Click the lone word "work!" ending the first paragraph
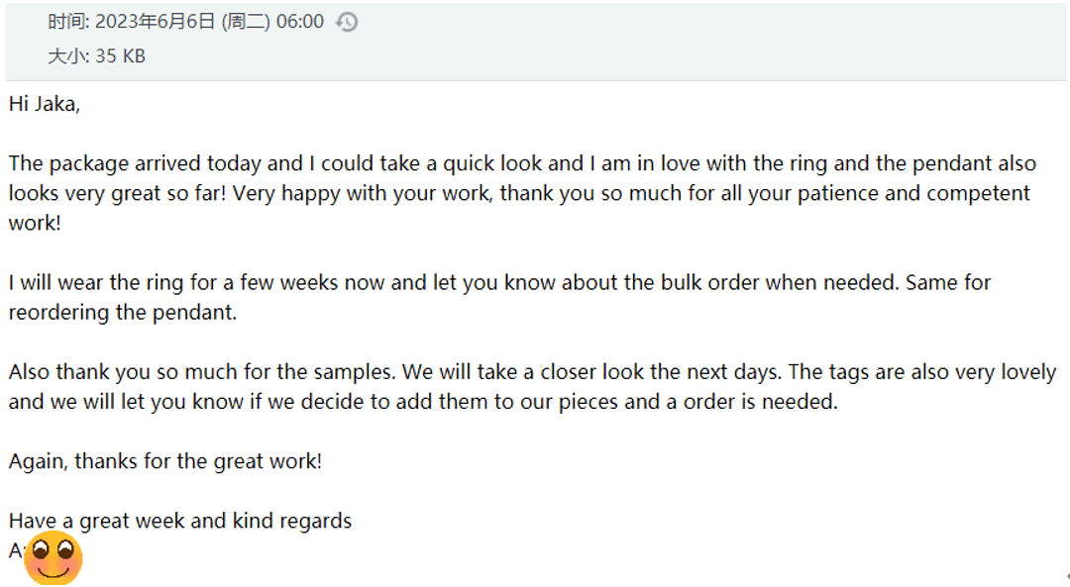The width and height of the screenshot is (1070, 587). click(x=35, y=224)
